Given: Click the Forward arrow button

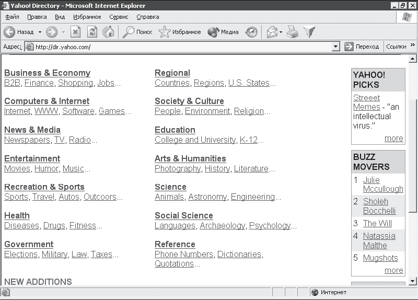Looking at the screenshot, I should (51, 32).
